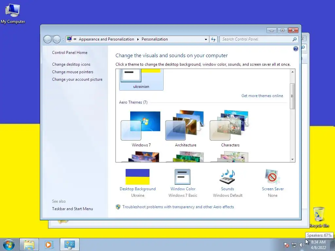335x251 pixels.
Task: Open address bar history dropdown arrow
Action: (206, 39)
